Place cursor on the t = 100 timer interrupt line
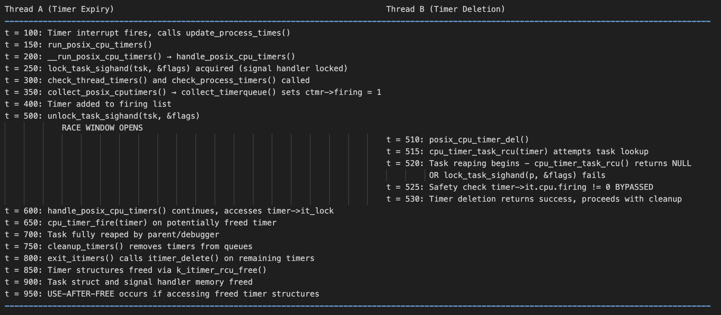 [148, 33]
